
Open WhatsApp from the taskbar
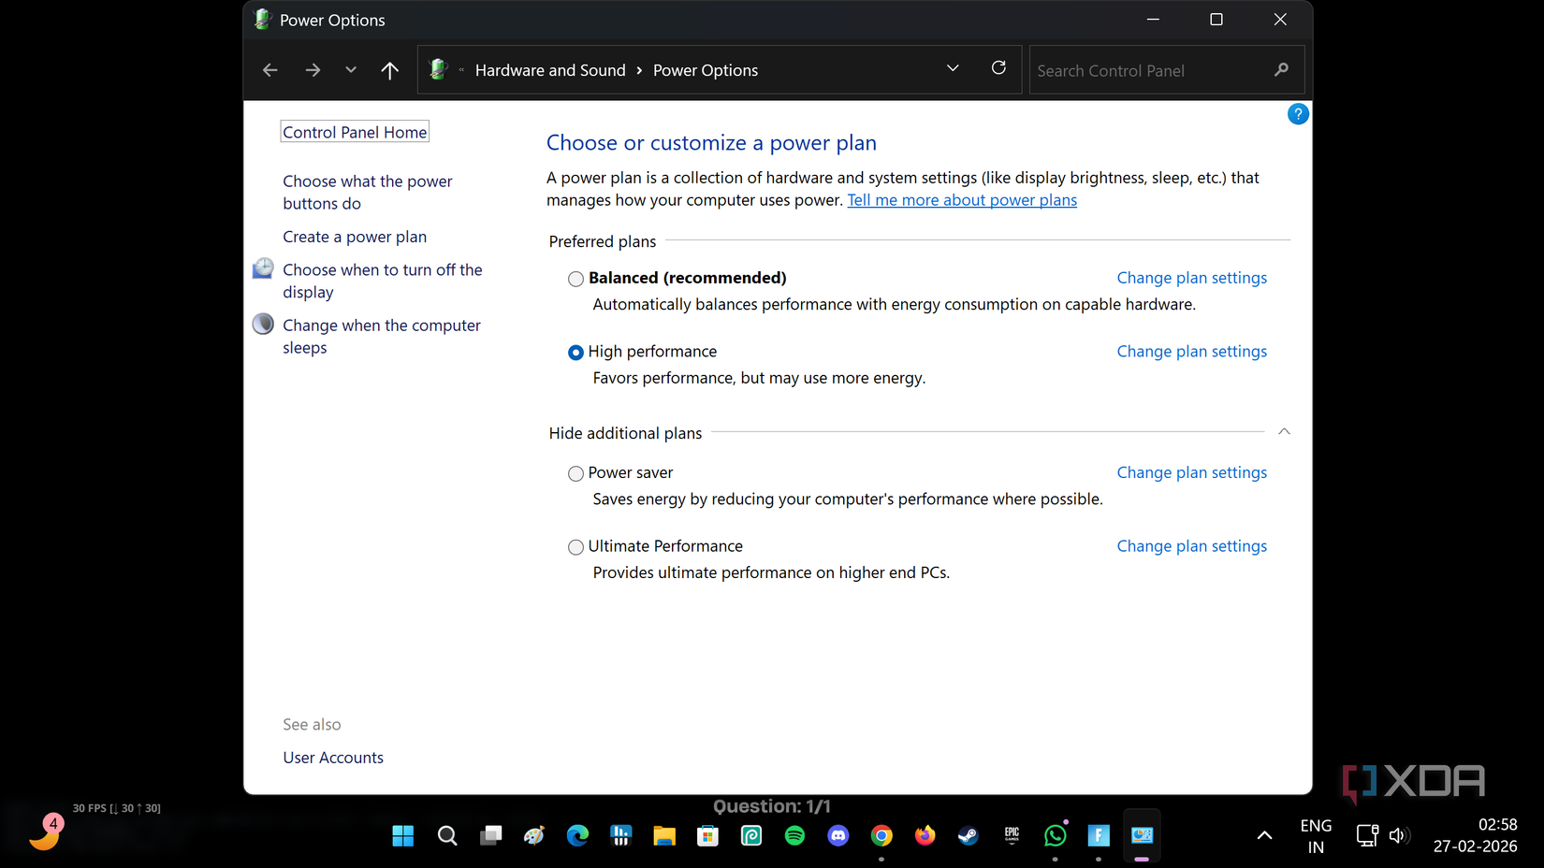click(1056, 835)
